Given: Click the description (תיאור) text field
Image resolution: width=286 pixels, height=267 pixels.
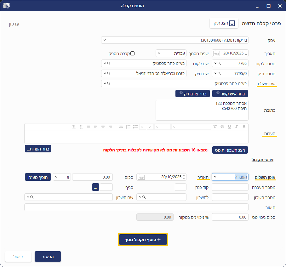Looking at the screenshot, I should (x=136, y=207).
